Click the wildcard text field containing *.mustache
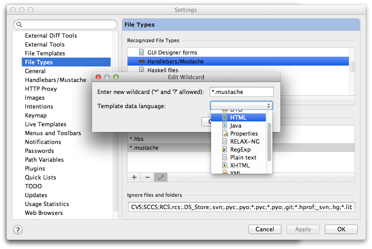The height and width of the screenshot is (249, 372). [241, 92]
